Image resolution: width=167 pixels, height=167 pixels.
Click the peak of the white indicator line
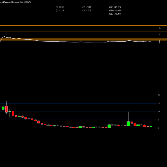coord(3,36)
